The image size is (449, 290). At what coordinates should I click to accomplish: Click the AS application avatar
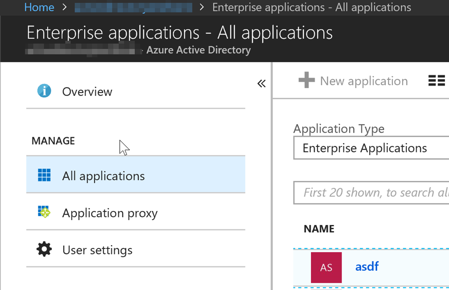coord(326,268)
